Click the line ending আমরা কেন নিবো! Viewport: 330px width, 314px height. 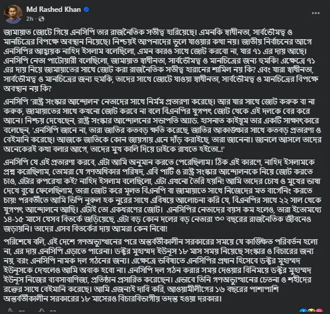pyautogui.click(x=85, y=229)
